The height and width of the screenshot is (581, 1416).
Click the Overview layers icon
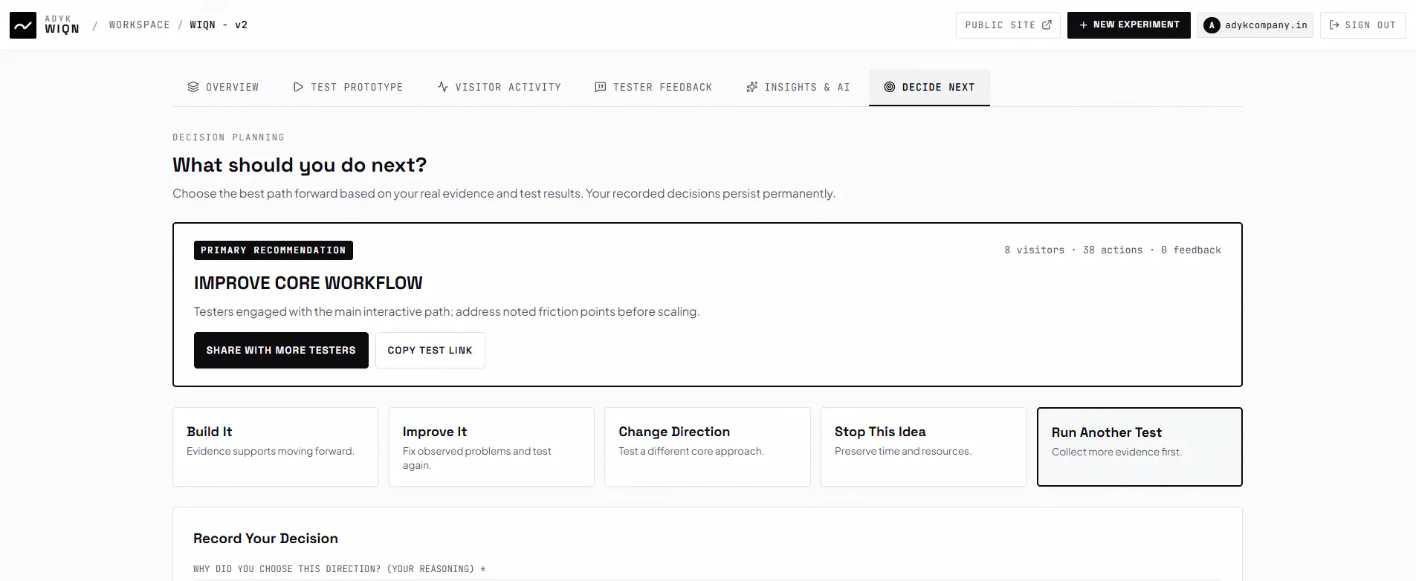pyautogui.click(x=193, y=87)
